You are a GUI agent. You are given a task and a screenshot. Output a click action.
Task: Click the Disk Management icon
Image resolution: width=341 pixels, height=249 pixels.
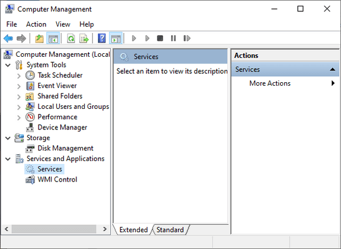pyautogui.click(x=30, y=149)
